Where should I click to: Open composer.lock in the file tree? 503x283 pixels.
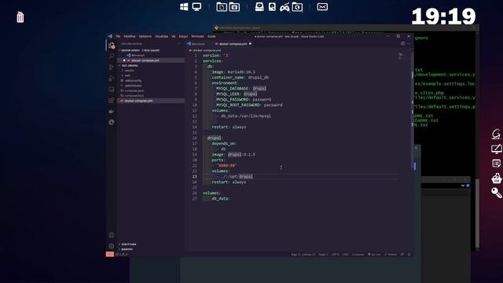click(x=134, y=96)
